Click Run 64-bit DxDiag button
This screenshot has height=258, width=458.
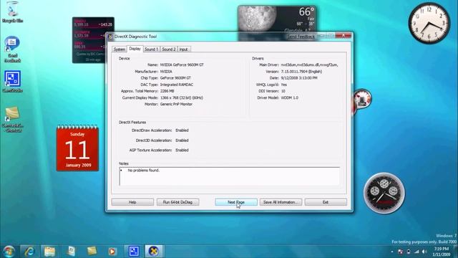coord(177,202)
